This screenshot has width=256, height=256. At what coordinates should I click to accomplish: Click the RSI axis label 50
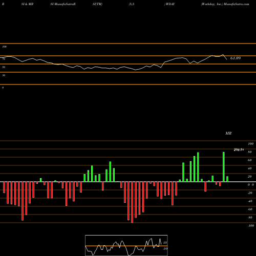click(4, 67)
